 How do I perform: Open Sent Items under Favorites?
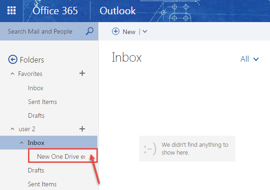[42, 102]
